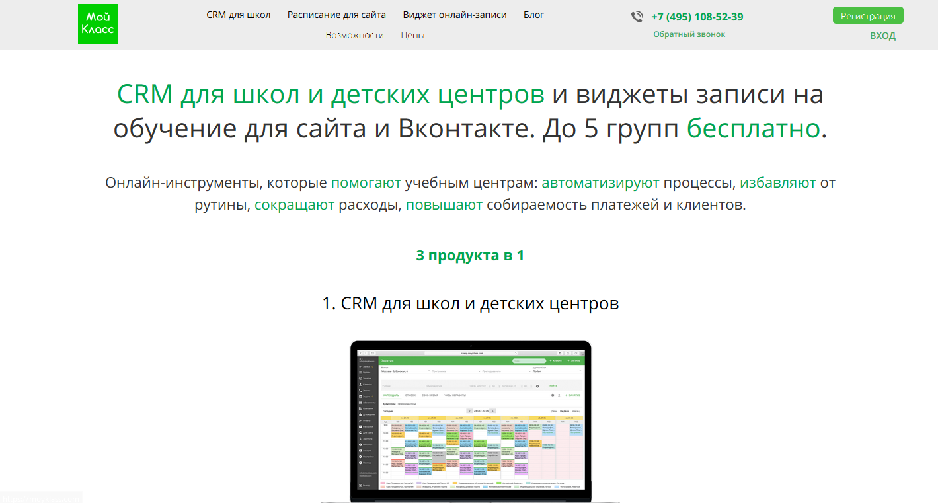Open the CRM для школ menu item
The width and height of the screenshot is (938, 503).
[x=239, y=15]
